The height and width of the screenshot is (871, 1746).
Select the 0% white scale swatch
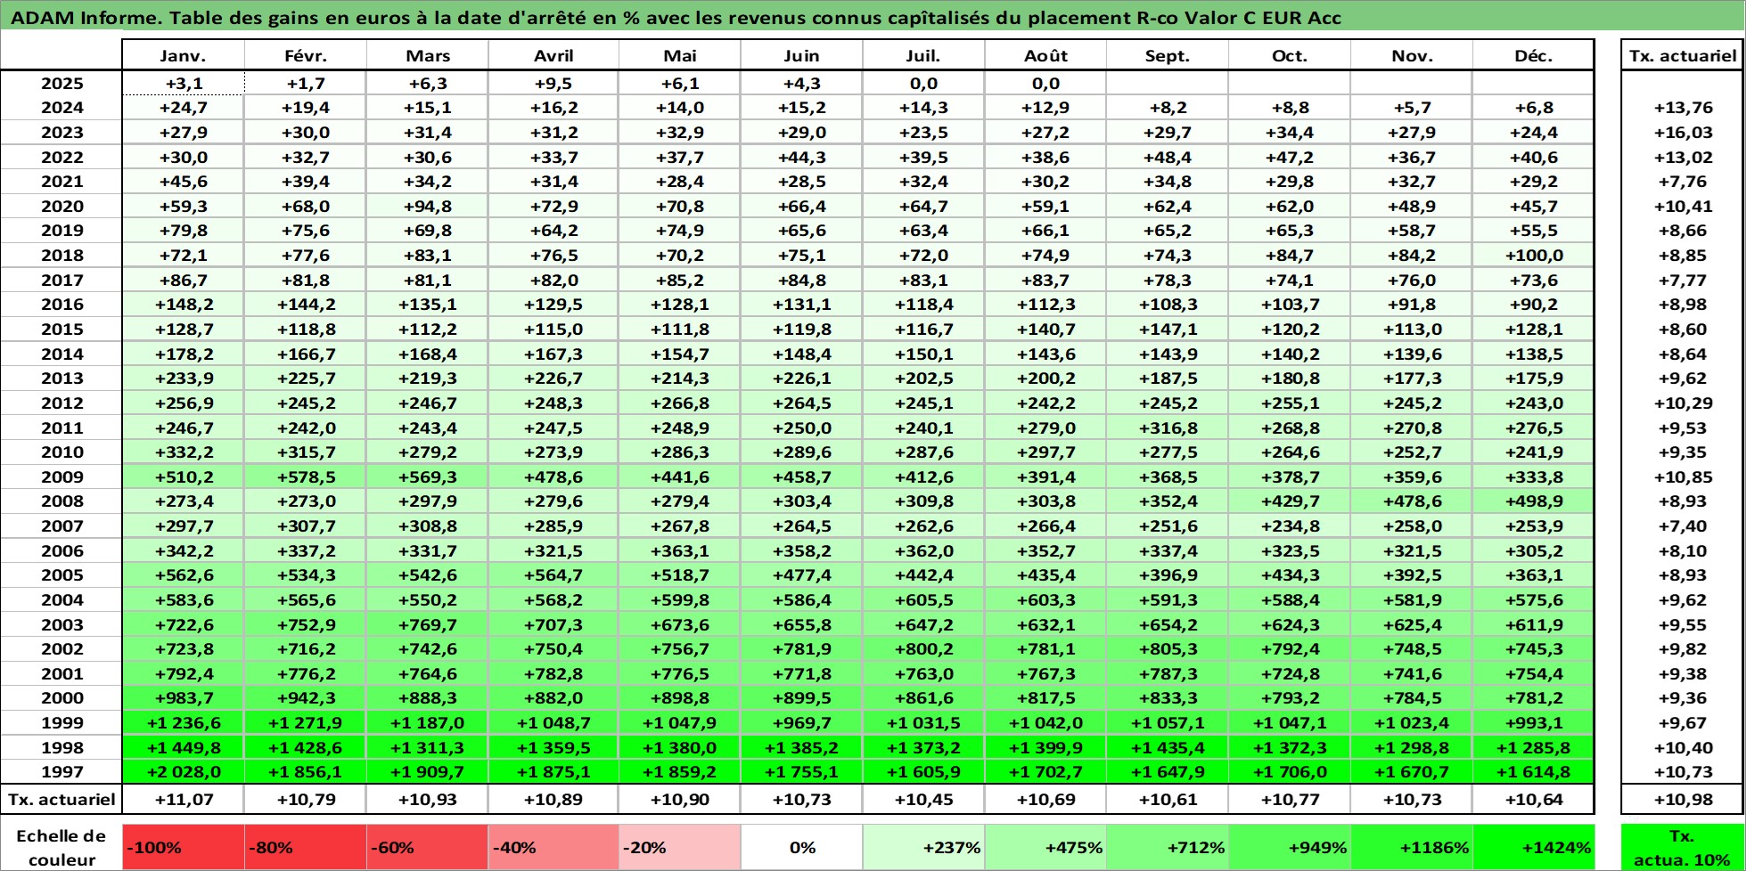(801, 848)
